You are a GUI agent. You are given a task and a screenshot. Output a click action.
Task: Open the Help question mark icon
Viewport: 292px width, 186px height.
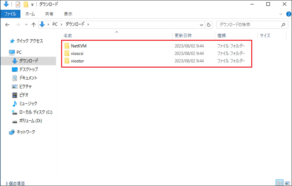[289, 14]
